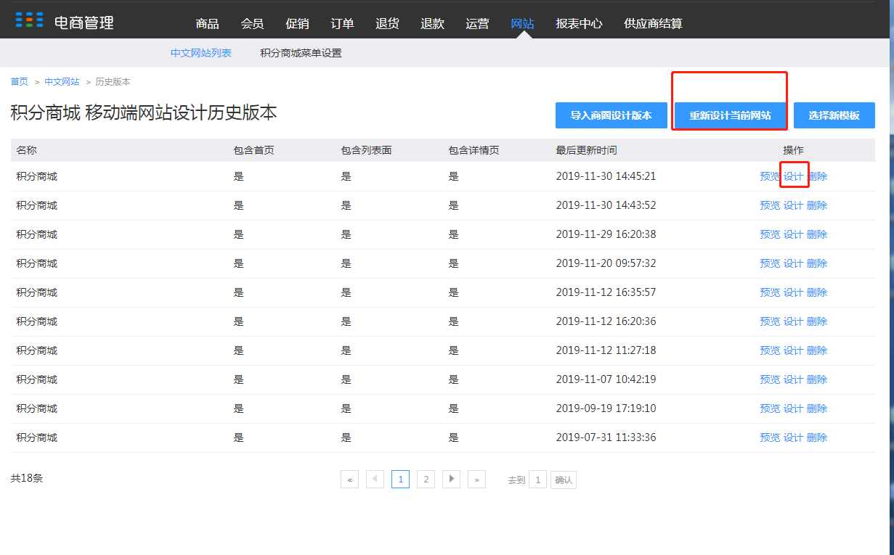The width and height of the screenshot is (894, 555).
Task: Open the 订单 menu
Action: (x=342, y=23)
